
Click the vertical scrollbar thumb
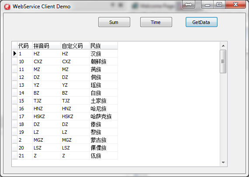pyautogui.click(x=223, y=61)
